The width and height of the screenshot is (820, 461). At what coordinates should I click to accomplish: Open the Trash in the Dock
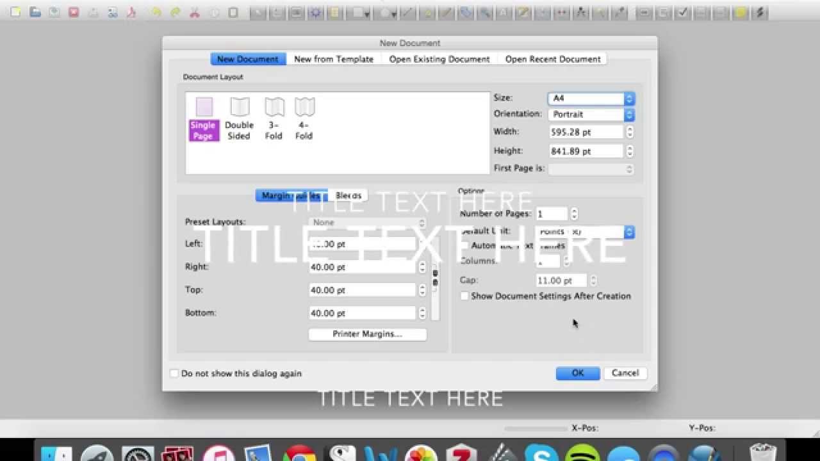click(762, 453)
